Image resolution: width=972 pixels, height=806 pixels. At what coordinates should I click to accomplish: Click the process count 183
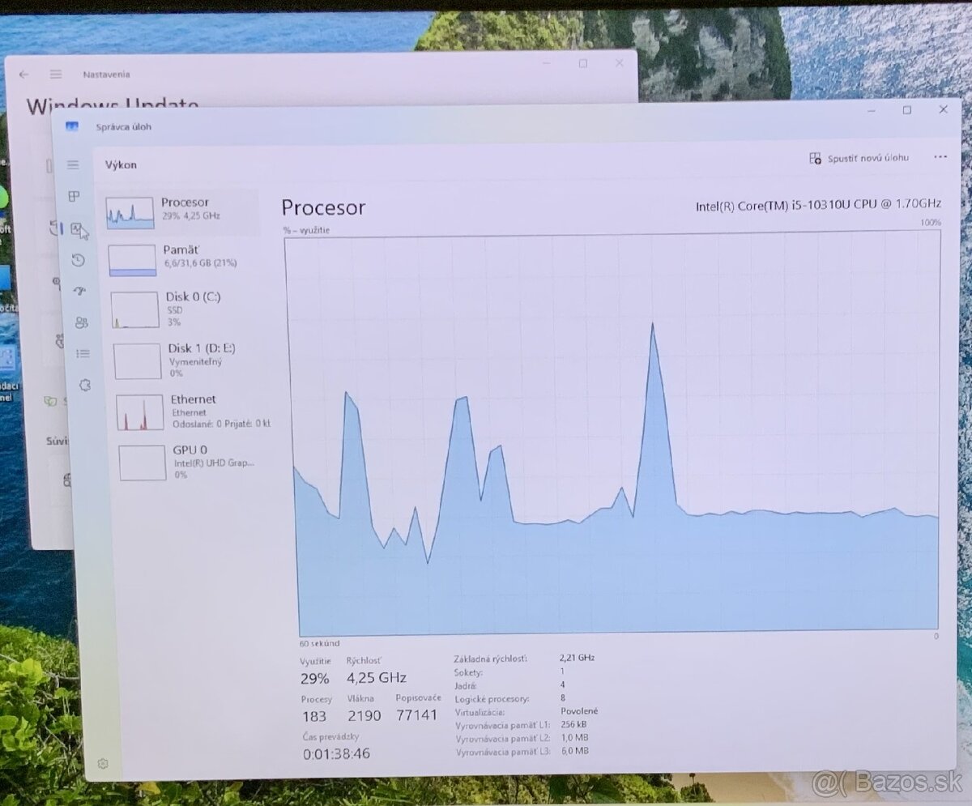(314, 715)
